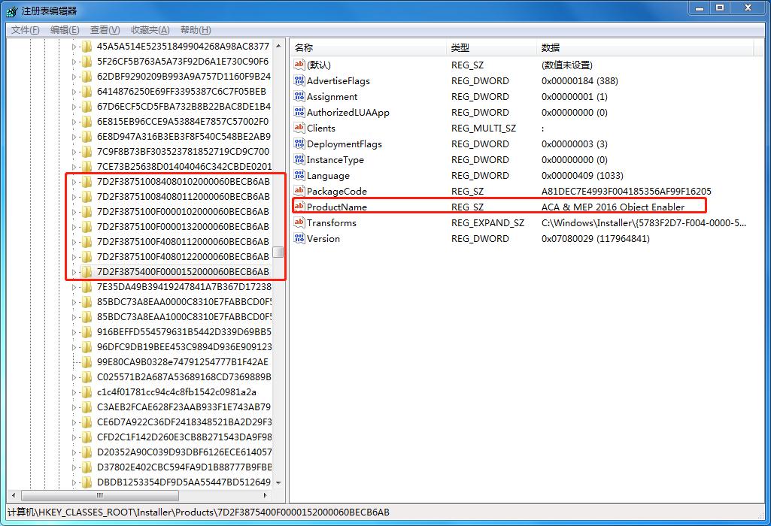This screenshot has width=771, height=526.
Task: Open the 收藏夹(A) menu
Action: click(150, 30)
